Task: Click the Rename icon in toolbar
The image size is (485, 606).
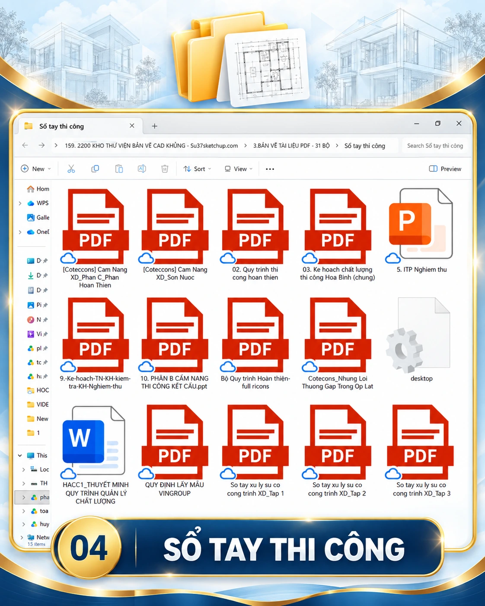Action: (x=142, y=169)
